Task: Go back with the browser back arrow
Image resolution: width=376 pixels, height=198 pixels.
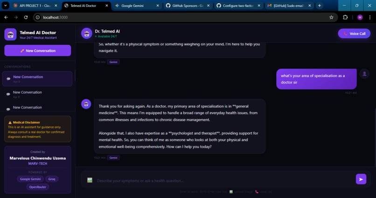Action: [x=6, y=17]
